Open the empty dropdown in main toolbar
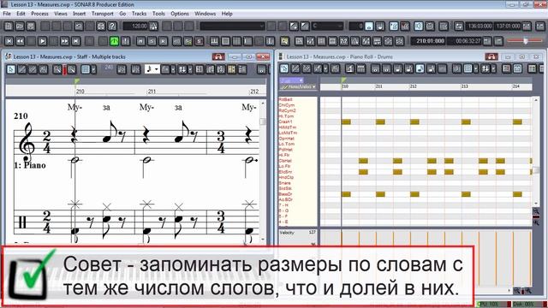Viewport: 548px width, 308px height. point(232,27)
